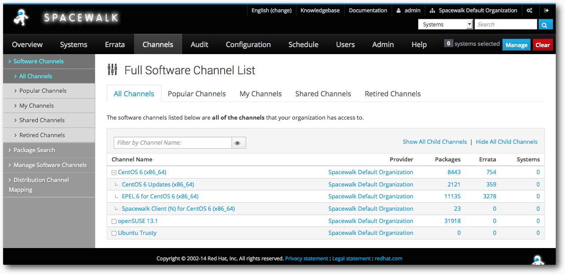565x274 pixels.
Task: Click errata count 359
Action: [491, 184]
